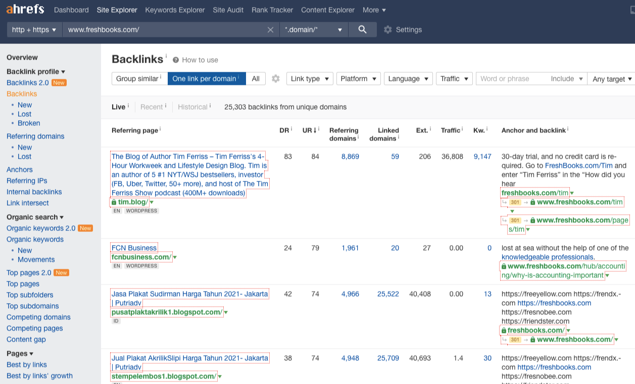Click WORDPRESS tag under tim.blog
The height and width of the screenshot is (384, 635).
[x=141, y=211]
